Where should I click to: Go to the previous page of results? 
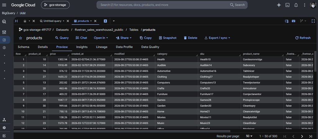(x=293, y=136)
